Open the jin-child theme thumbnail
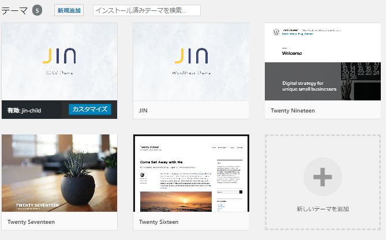Screen dimensions: 386x240 pos(59,62)
